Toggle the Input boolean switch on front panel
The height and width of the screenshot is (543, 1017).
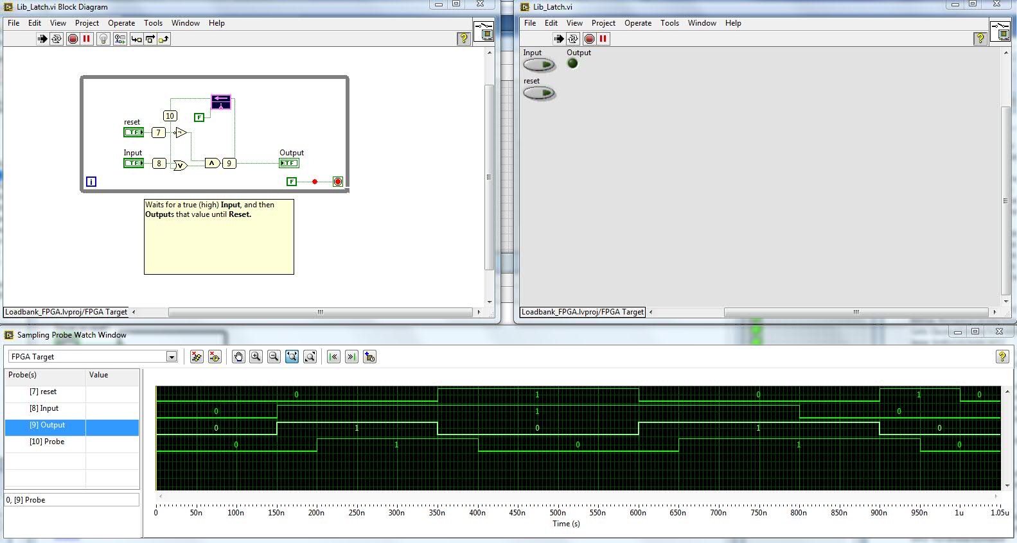[x=539, y=65]
